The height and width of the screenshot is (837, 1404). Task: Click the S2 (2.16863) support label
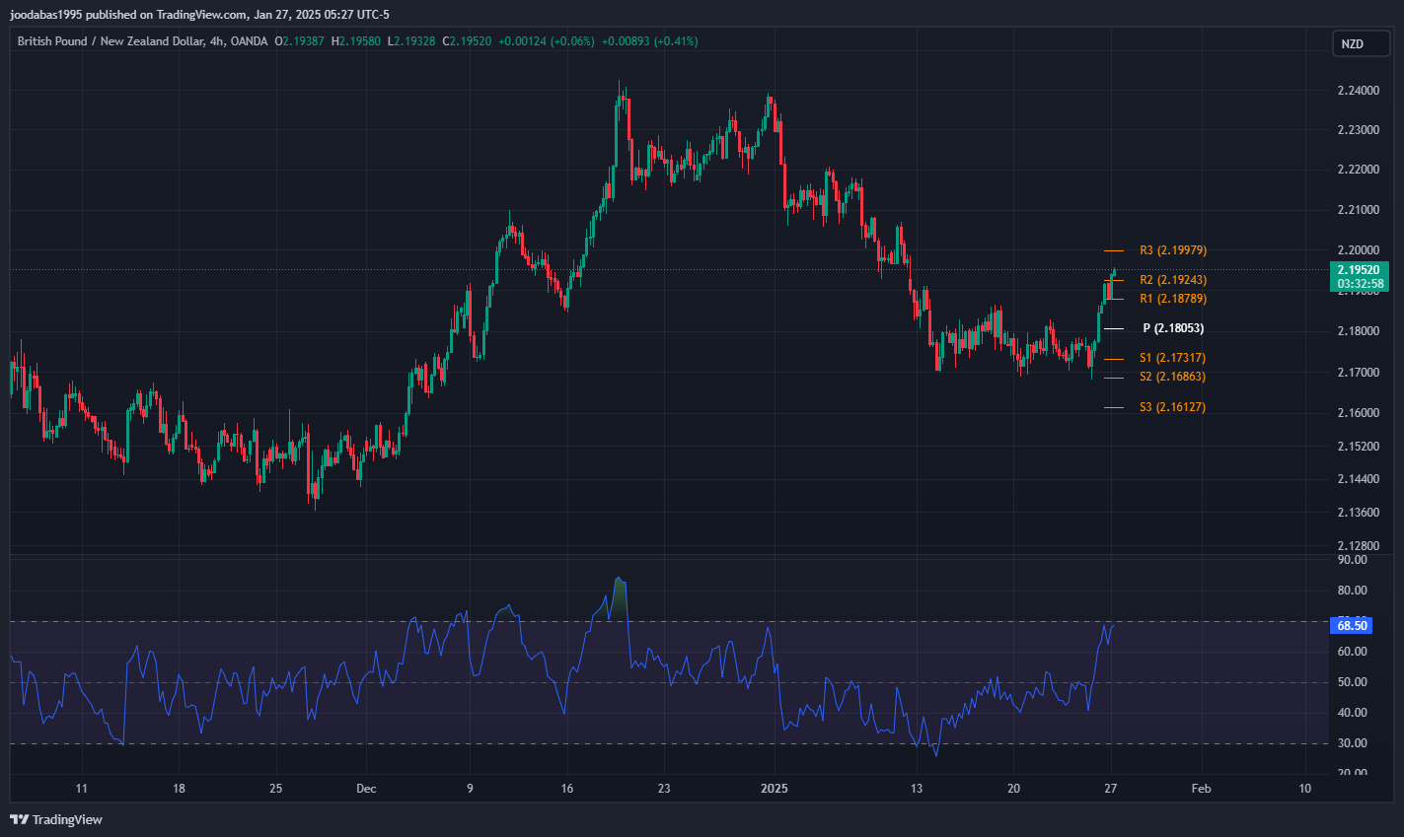1172,377
